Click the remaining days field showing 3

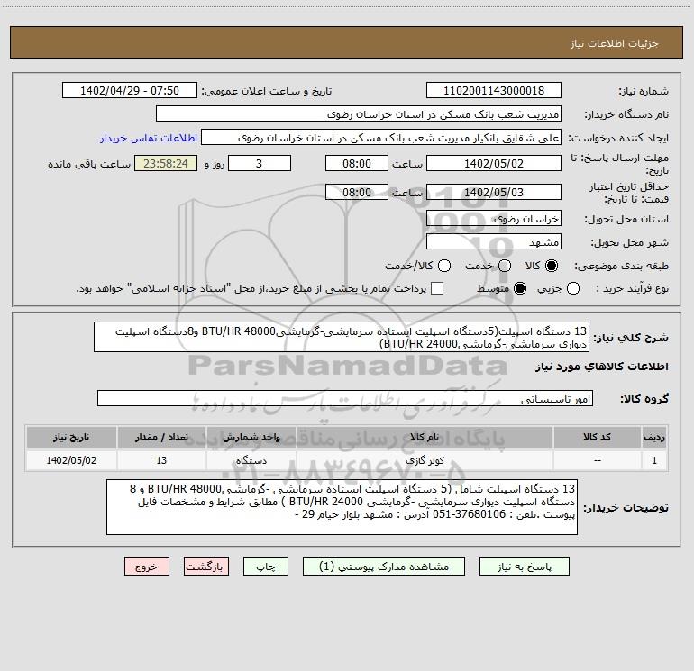(x=260, y=163)
